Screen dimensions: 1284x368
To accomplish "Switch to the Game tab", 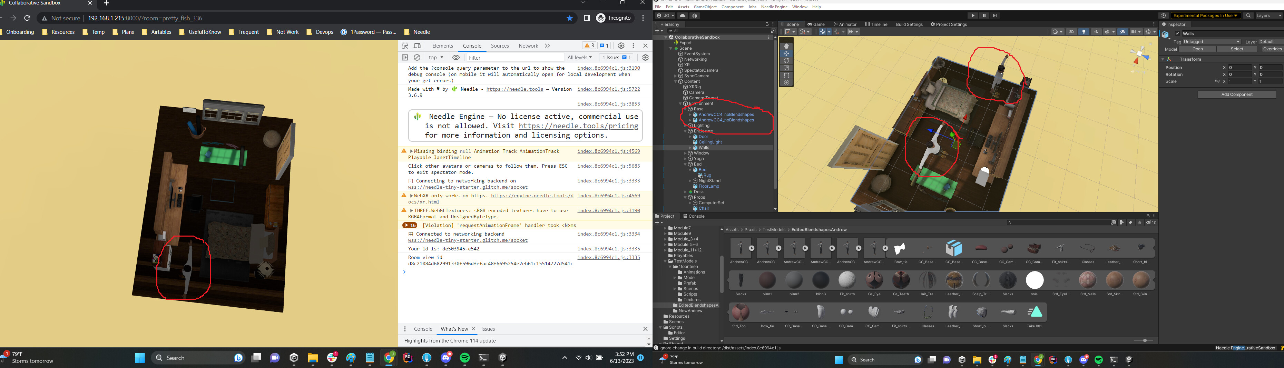I will pos(816,24).
